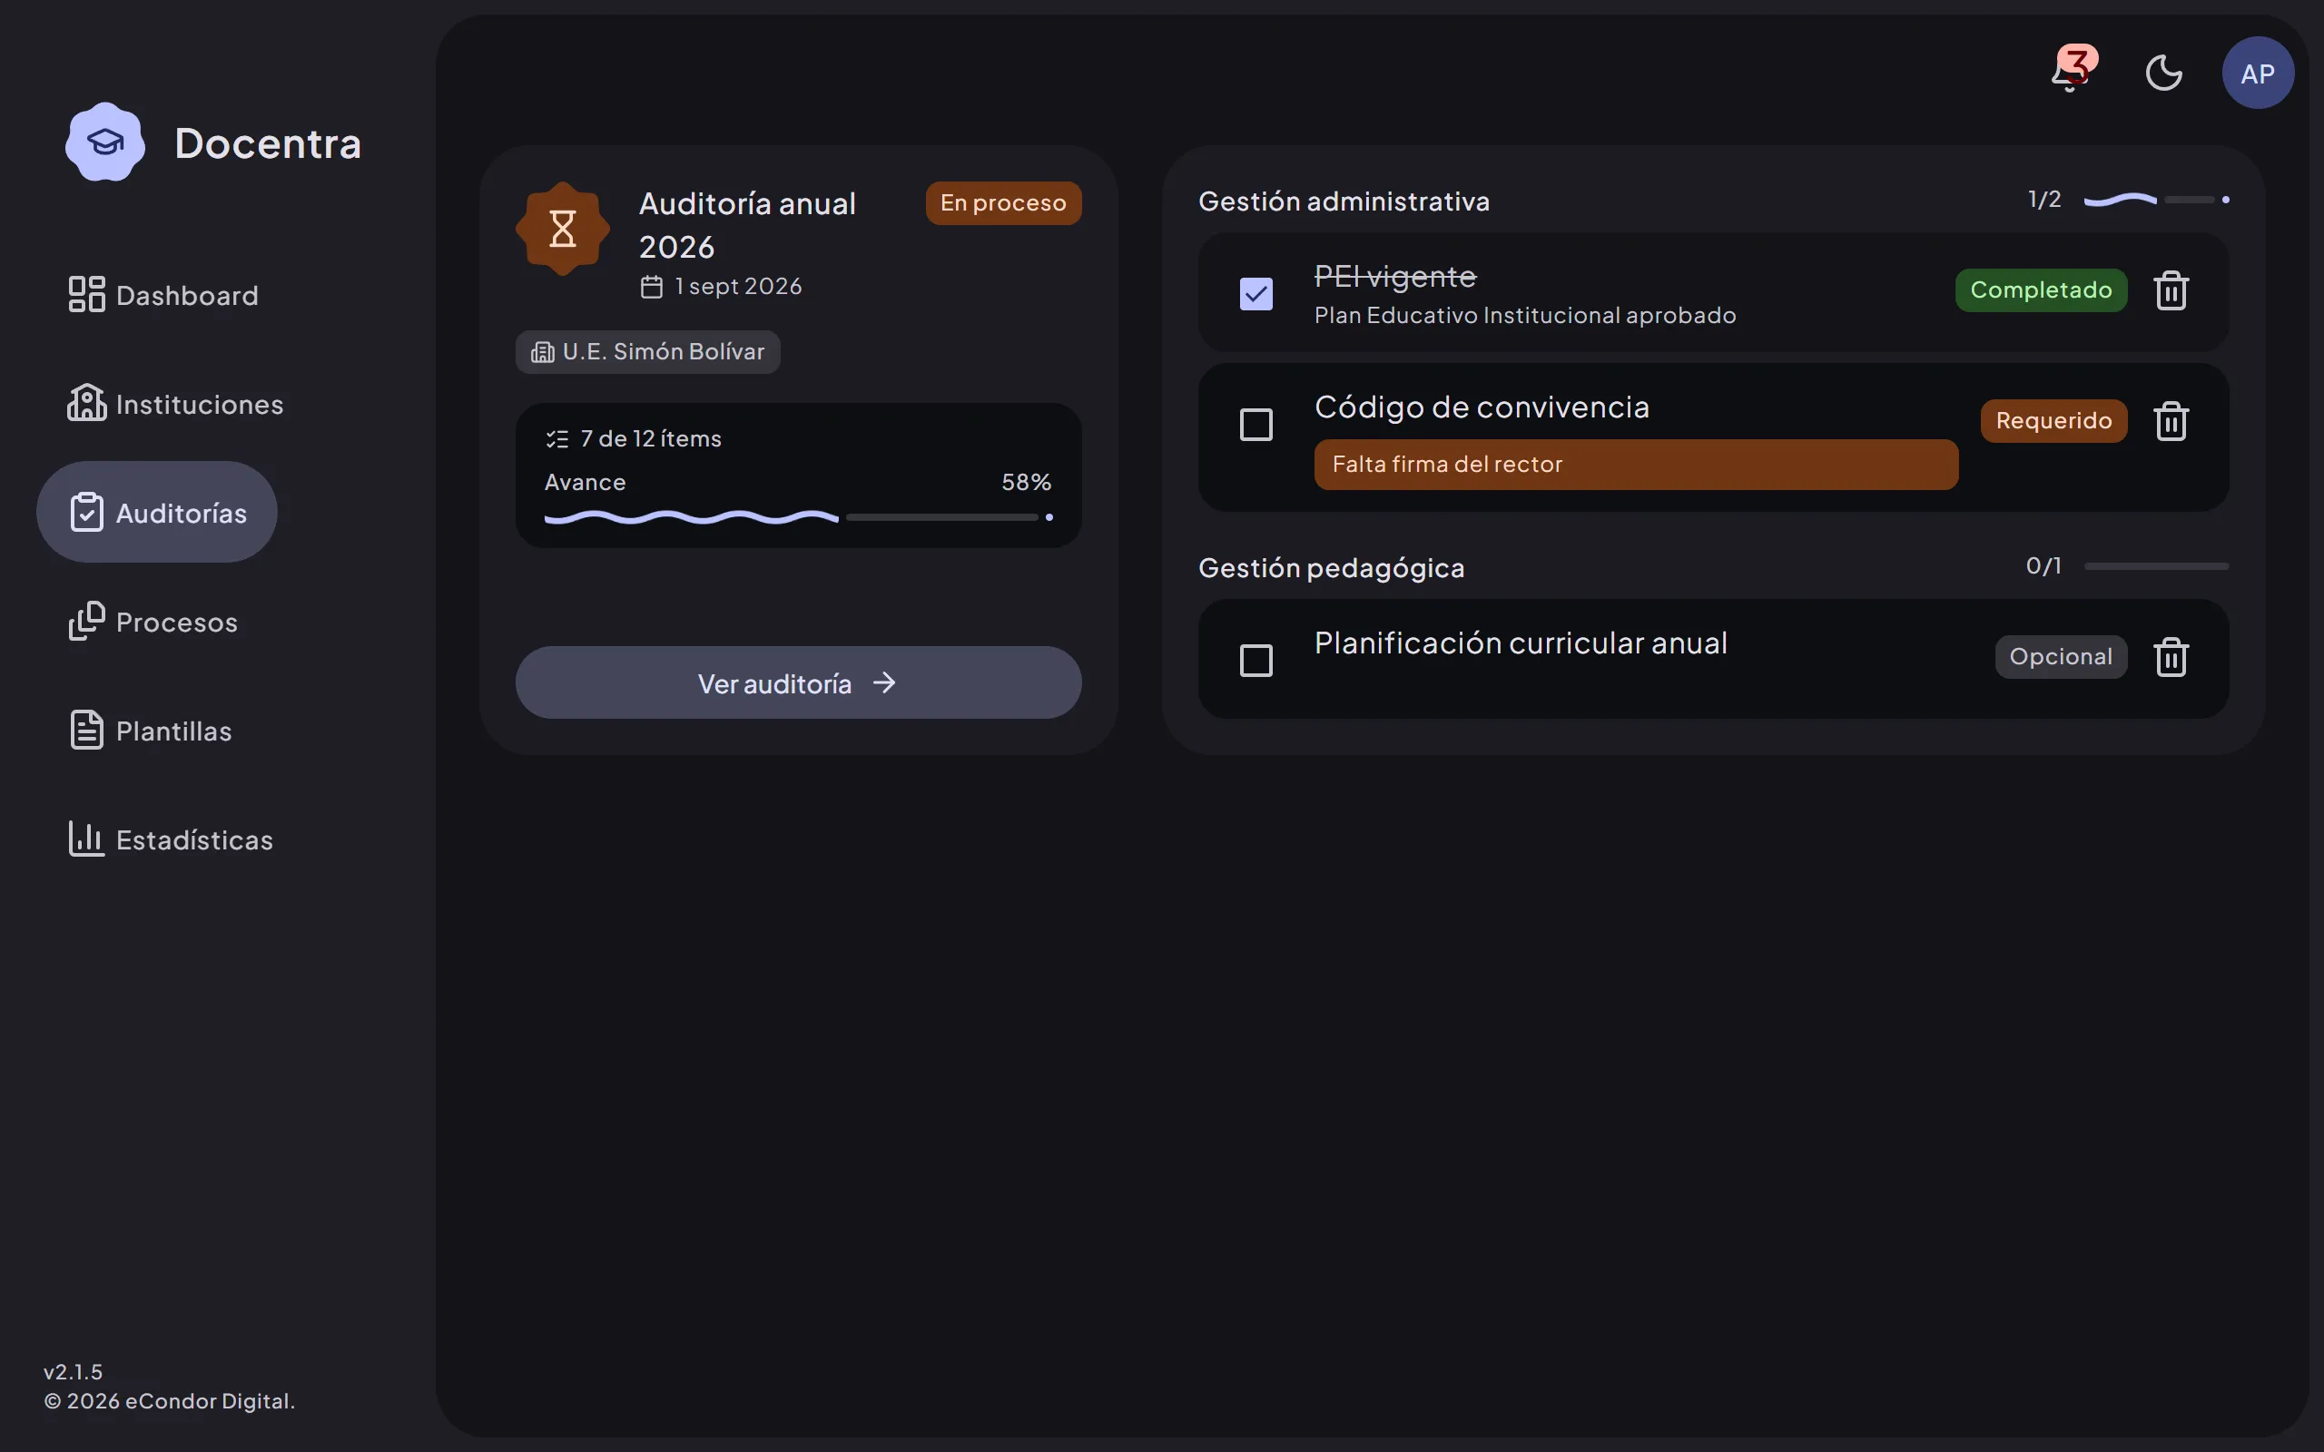Check the Código de convivencia checkbox
Screen dimensions: 2324x1452
point(1256,425)
